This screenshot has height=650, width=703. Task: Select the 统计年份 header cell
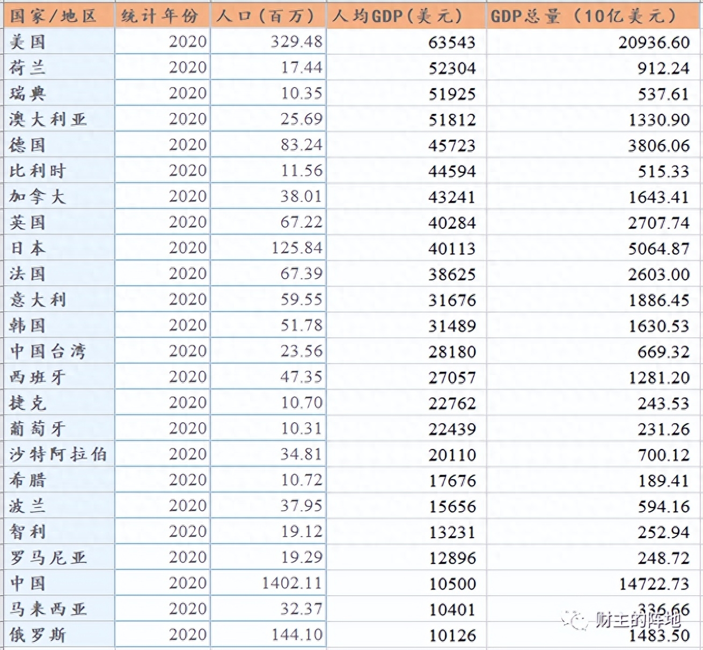(159, 16)
